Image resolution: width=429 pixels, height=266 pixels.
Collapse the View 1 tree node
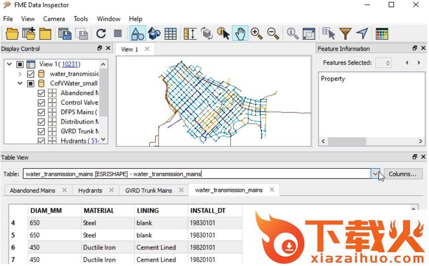click(x=9, y=64)
